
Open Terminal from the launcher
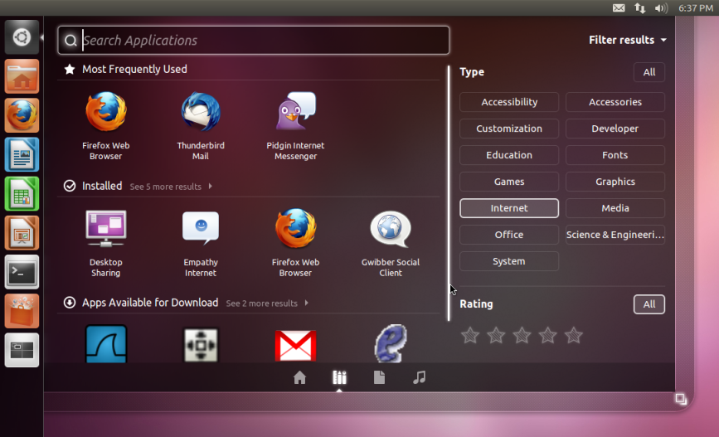coord(22,272)
